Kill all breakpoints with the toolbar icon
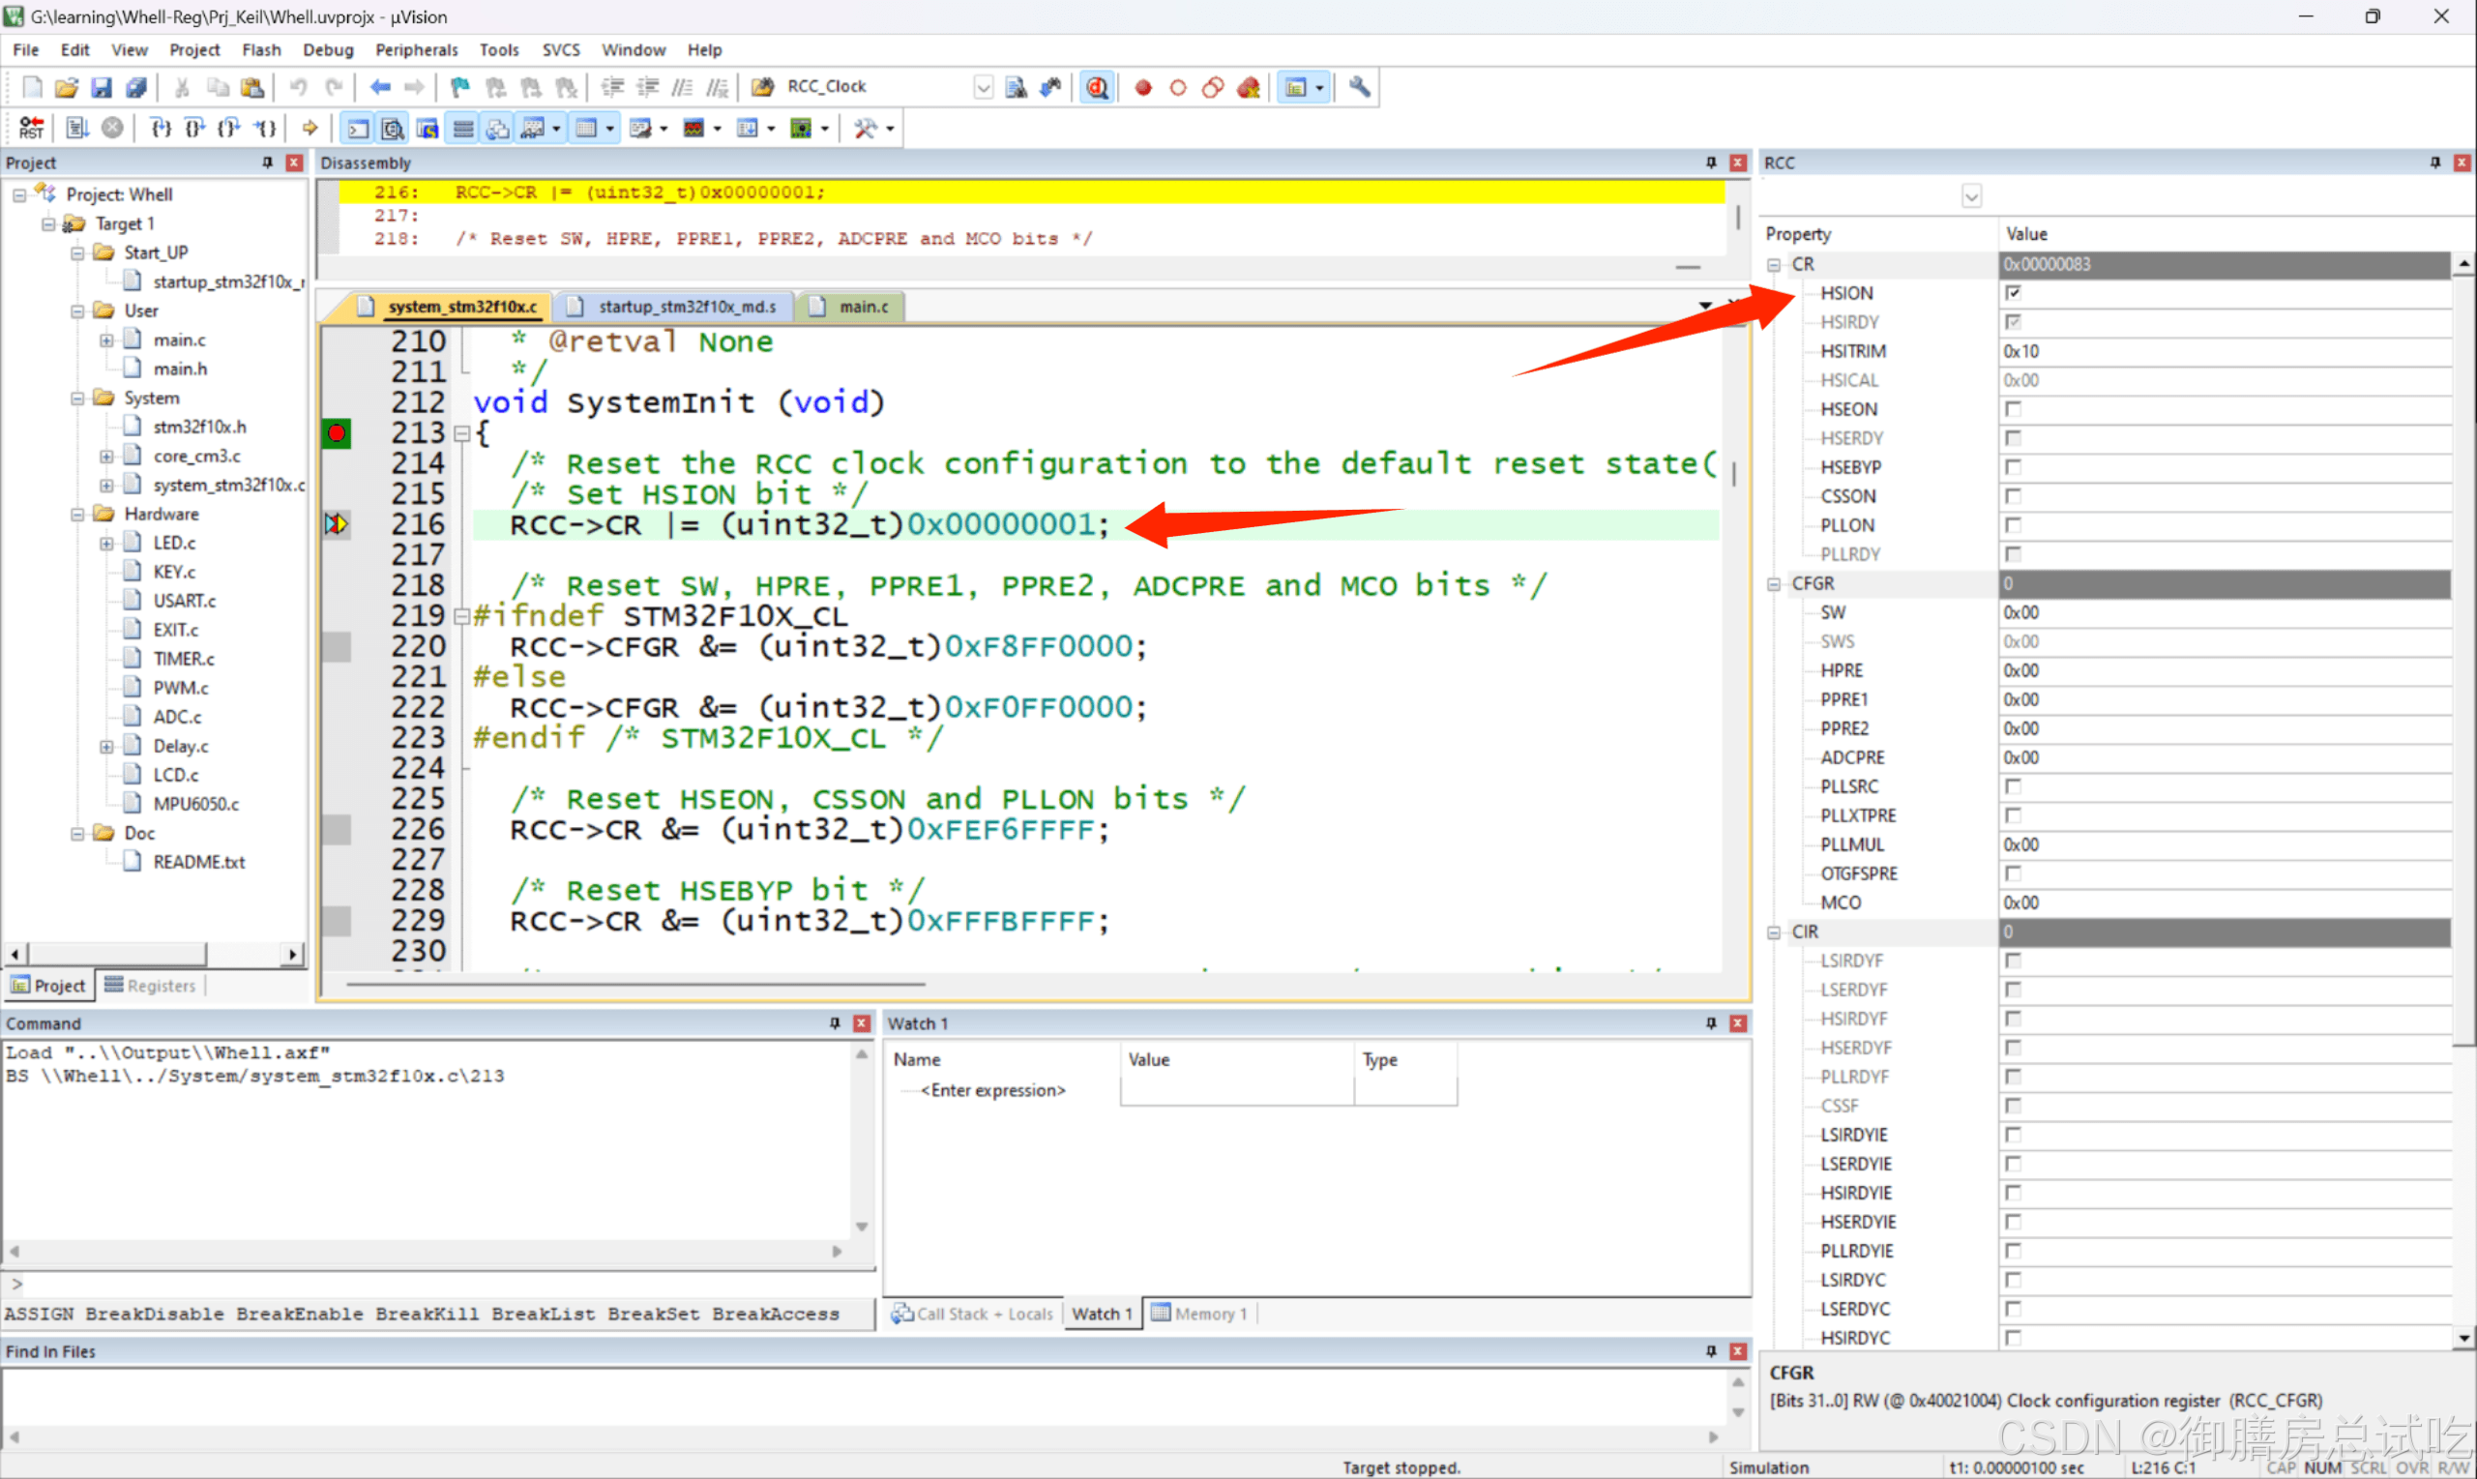The height and width of the screenshot is (1479, 2477). [x=1249, y=87]
